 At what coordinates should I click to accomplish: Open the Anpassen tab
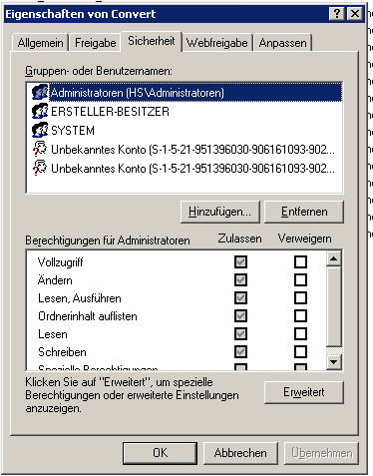point(282,43)
